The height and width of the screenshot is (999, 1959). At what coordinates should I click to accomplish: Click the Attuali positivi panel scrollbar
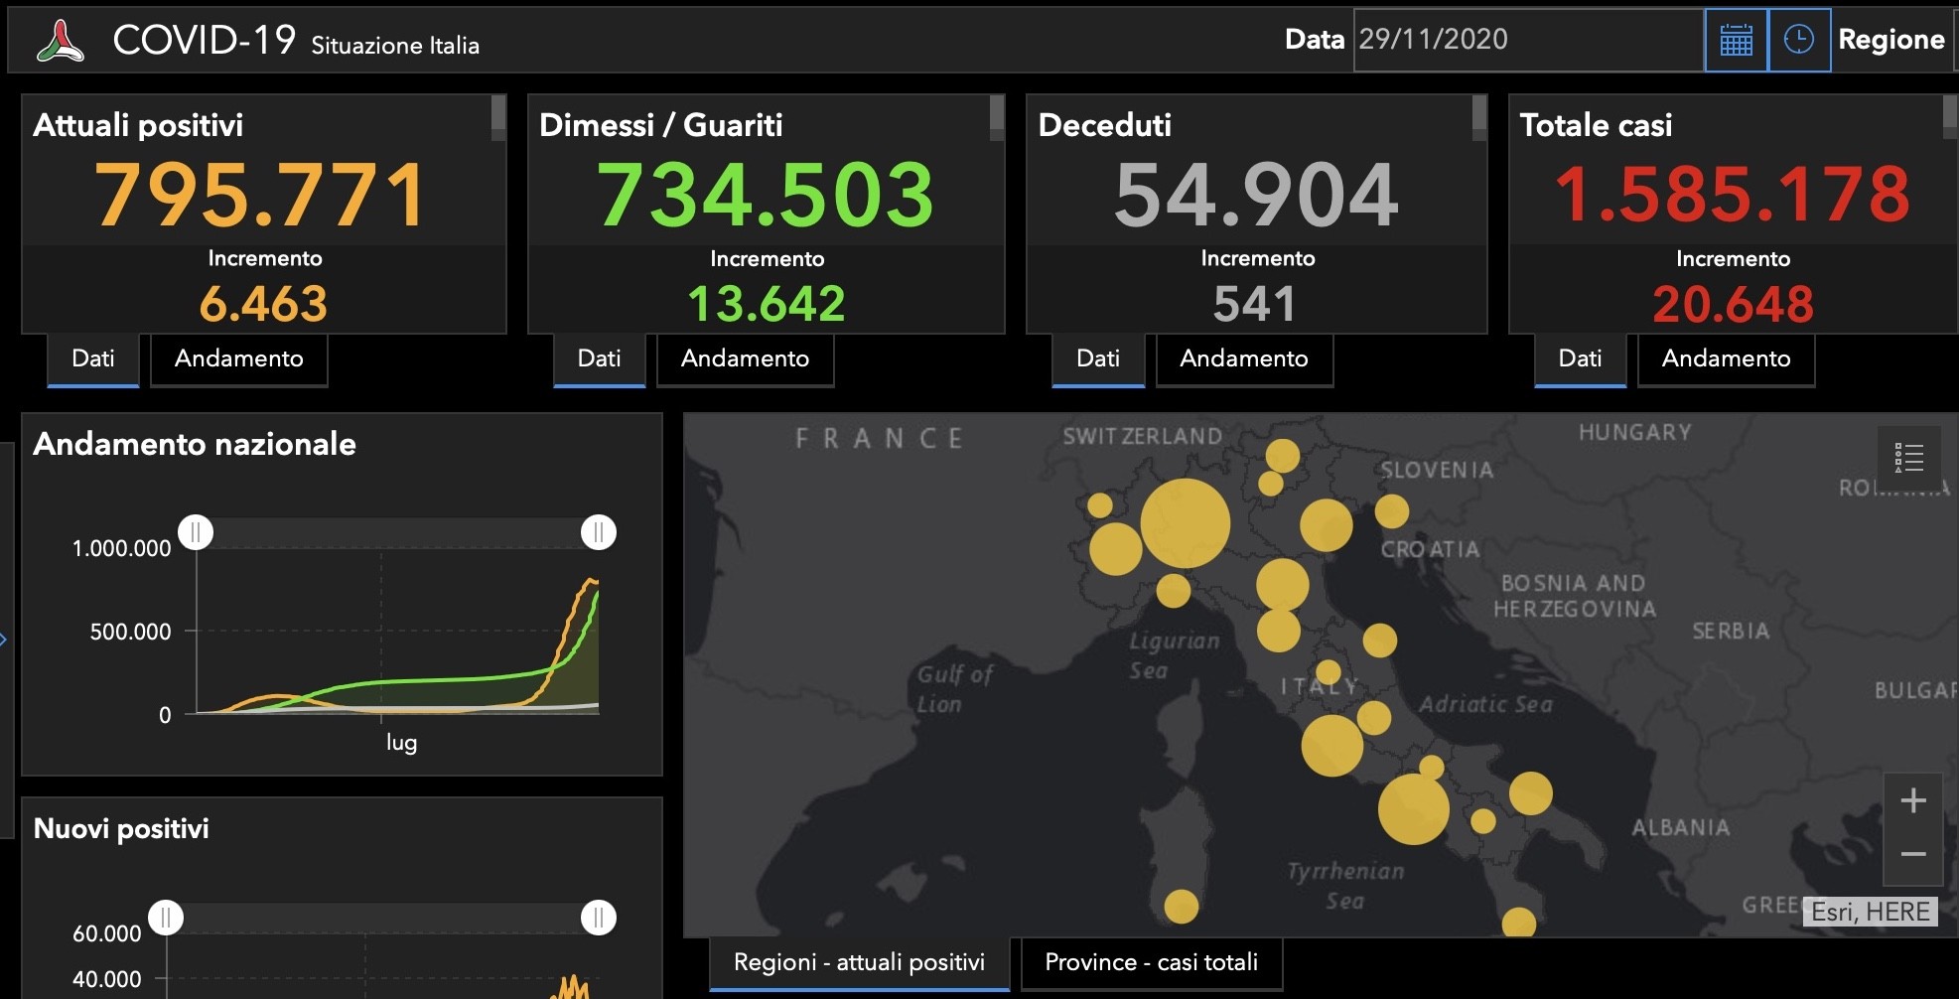click(x=498, y=117)
